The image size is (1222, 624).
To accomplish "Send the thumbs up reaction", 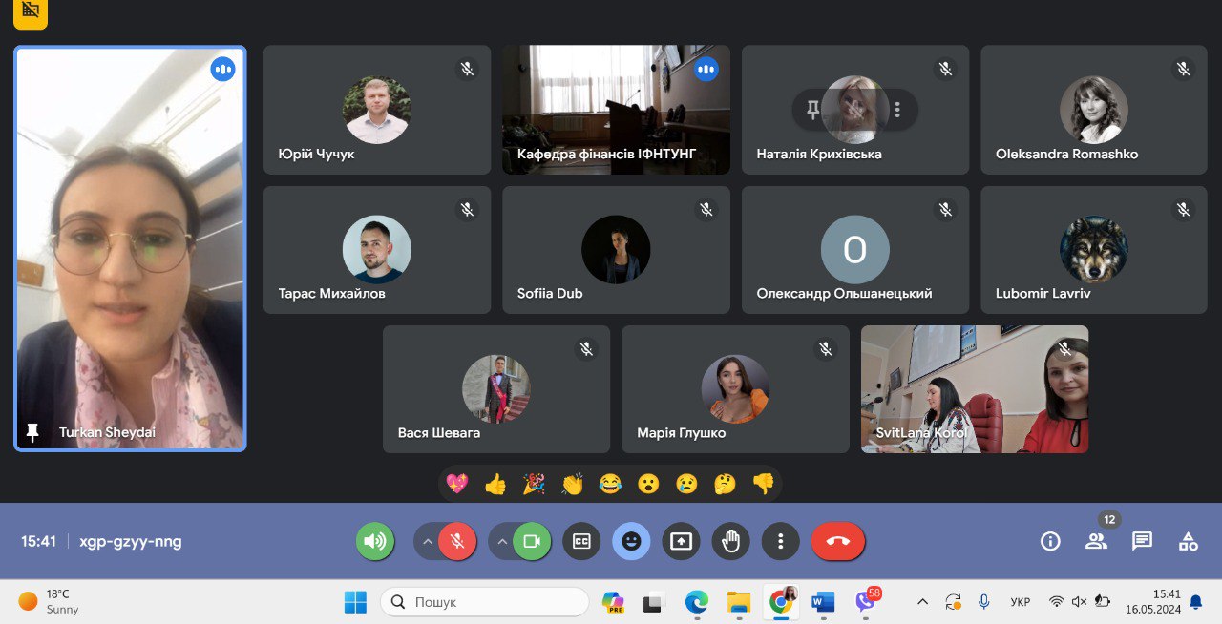I will click(x=495, y=484).
